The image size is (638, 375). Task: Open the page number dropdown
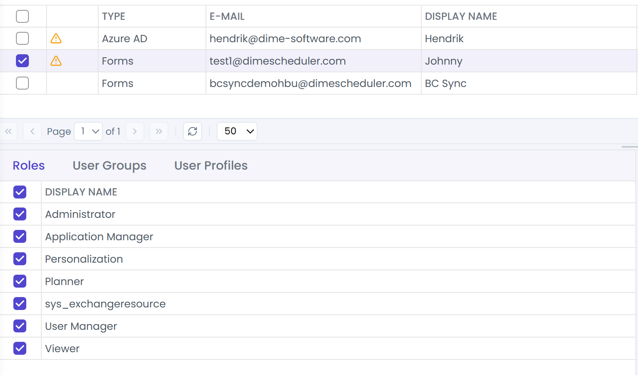(88, 131)
